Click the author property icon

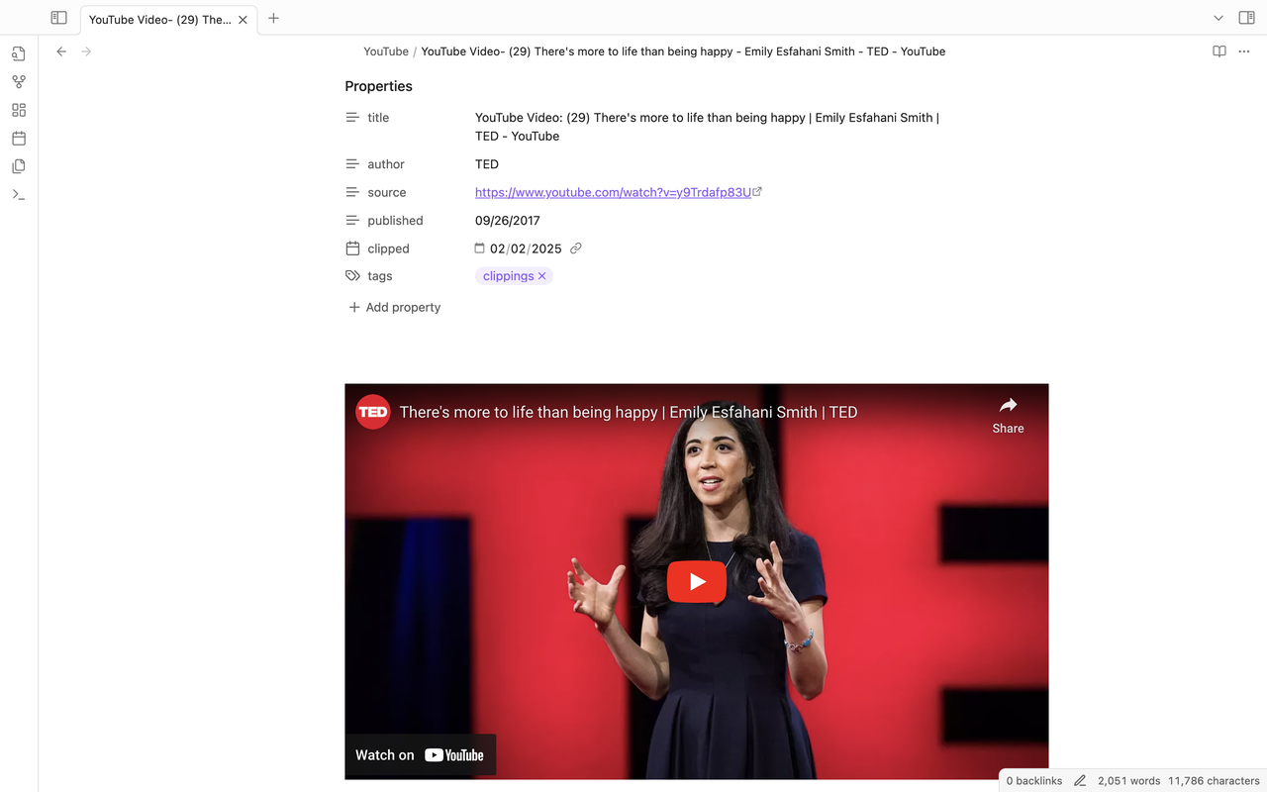(352, 164)
